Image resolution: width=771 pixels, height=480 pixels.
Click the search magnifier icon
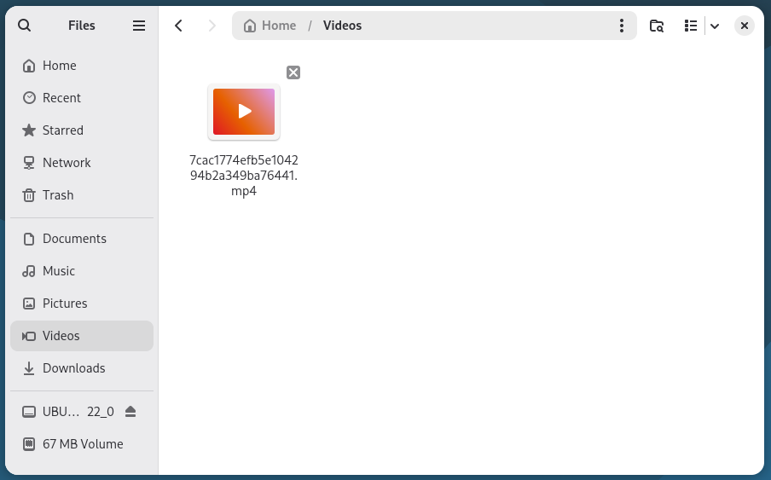pyautogui.click(x=25, y=26)
